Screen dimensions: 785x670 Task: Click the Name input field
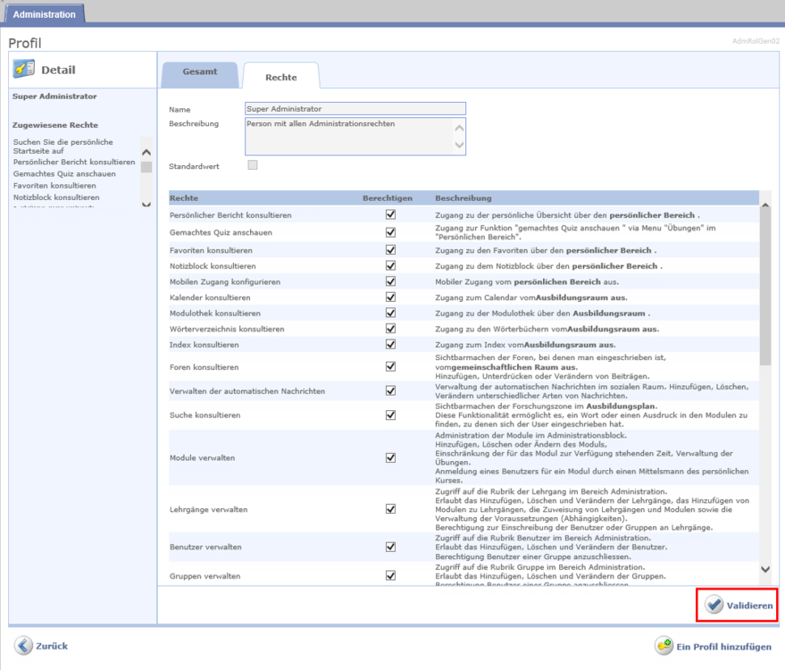point(355,109)
